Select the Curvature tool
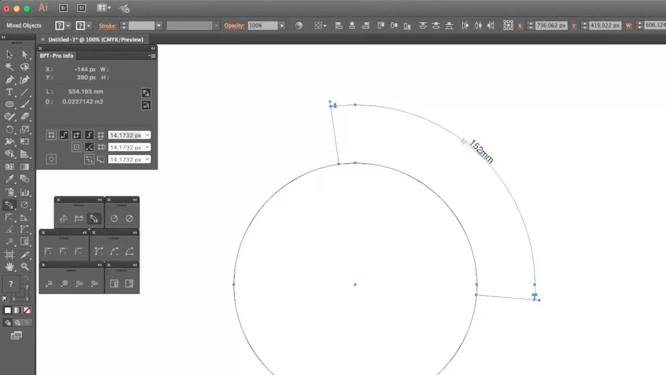666x375 pixels. click(24, 80)
